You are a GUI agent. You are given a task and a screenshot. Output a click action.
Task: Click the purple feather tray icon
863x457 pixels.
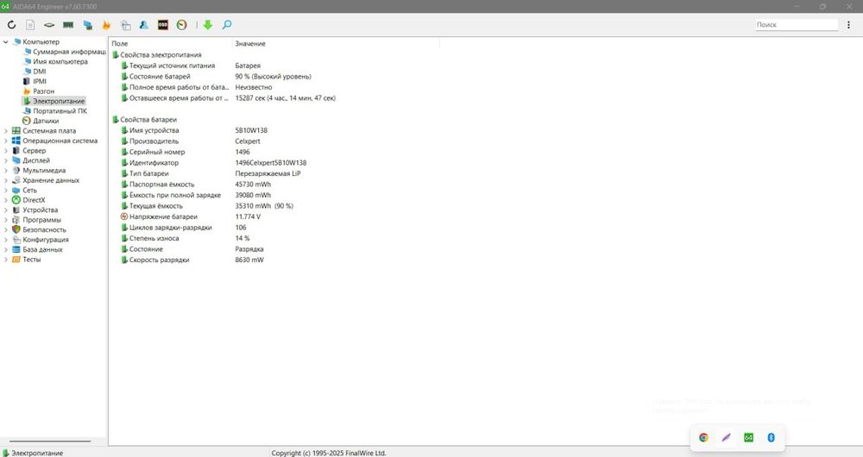pos(726,438)
